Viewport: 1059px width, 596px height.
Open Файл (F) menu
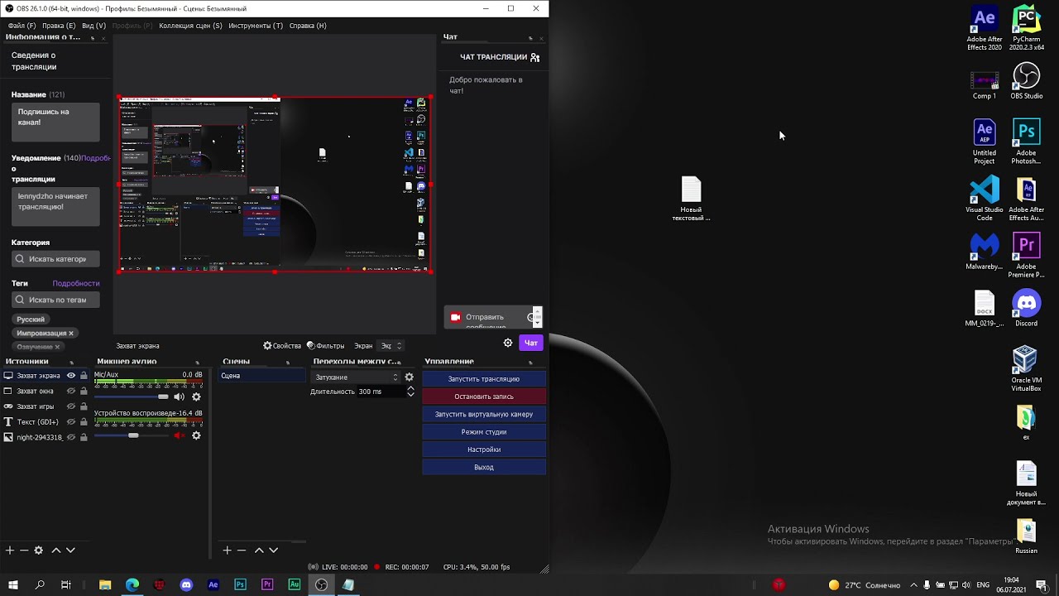coord(22,26)
